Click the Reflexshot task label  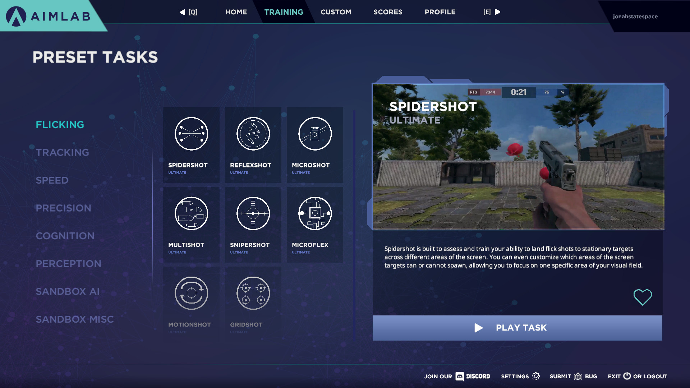click(x=250, y=165)
